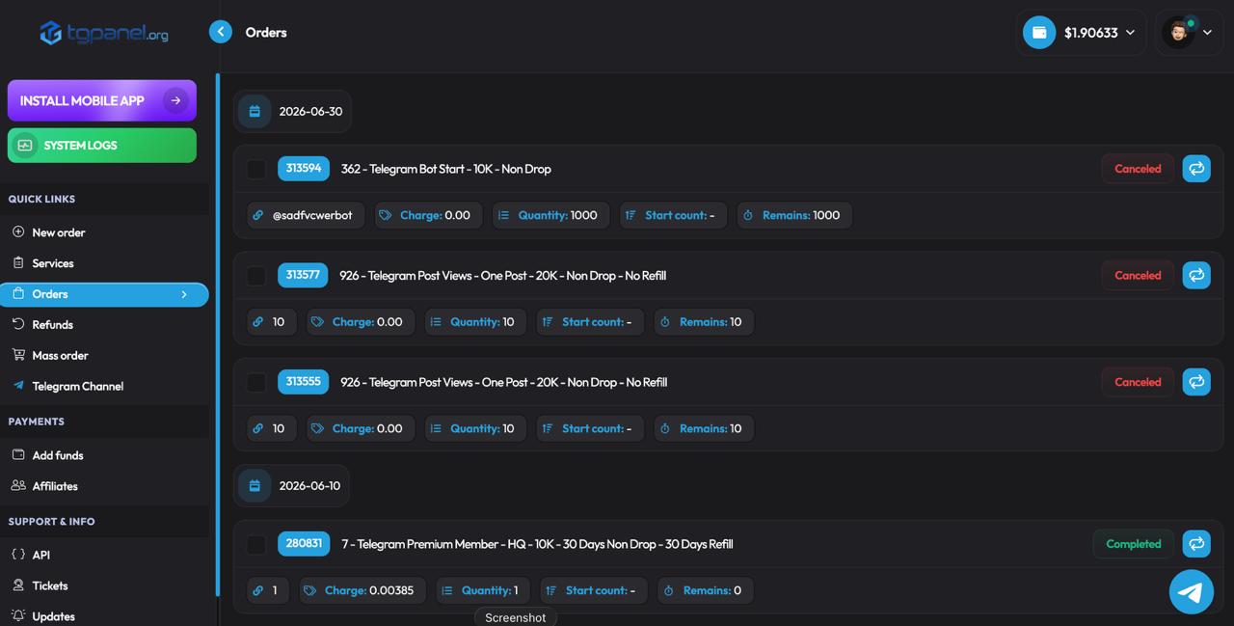
Task: Click the Affiliates people icon
Action: [x=18, y=485]
